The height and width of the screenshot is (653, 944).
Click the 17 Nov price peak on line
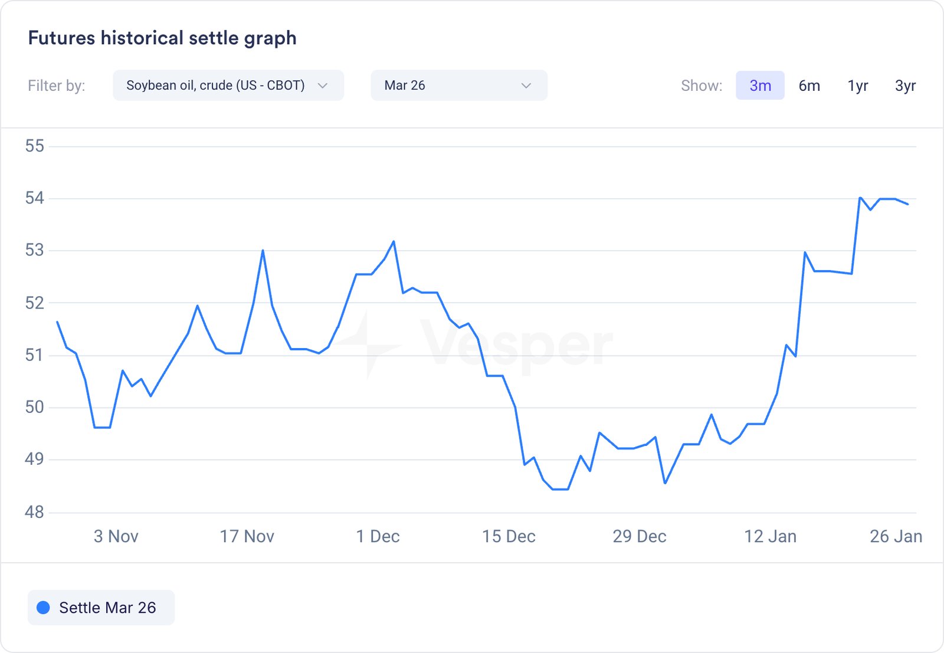[263, 251]
